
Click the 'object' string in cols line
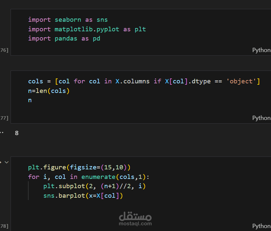point(241,81)
